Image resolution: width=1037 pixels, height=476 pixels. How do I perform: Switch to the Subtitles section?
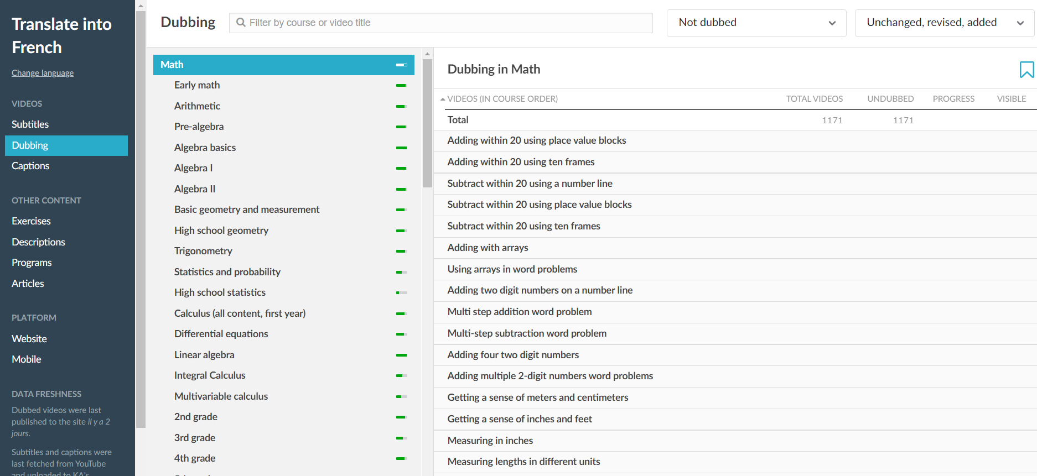coord(30,124)
